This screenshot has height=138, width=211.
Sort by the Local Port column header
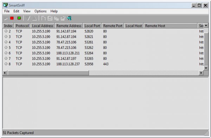pos(92,26)
